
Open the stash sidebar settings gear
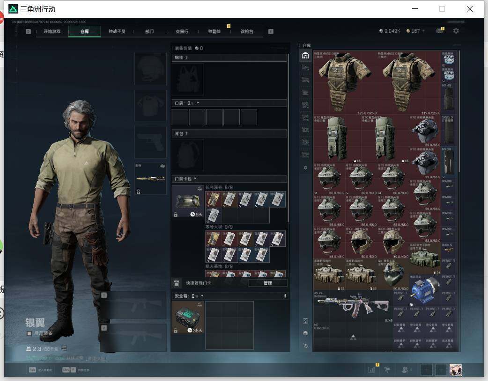point(305,168)
